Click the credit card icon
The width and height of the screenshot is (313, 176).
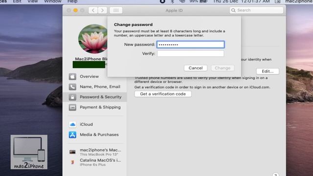(72, 108)
